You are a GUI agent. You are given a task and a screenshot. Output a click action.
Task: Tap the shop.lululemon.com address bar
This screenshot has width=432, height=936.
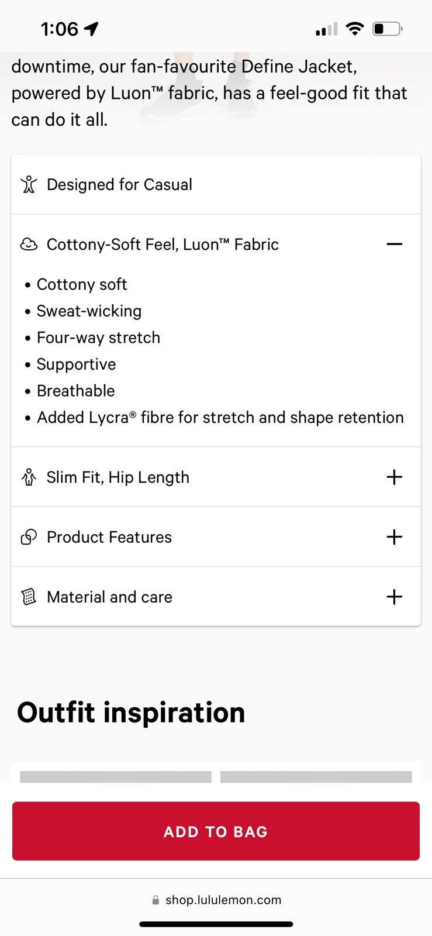(x=223, y=900)
